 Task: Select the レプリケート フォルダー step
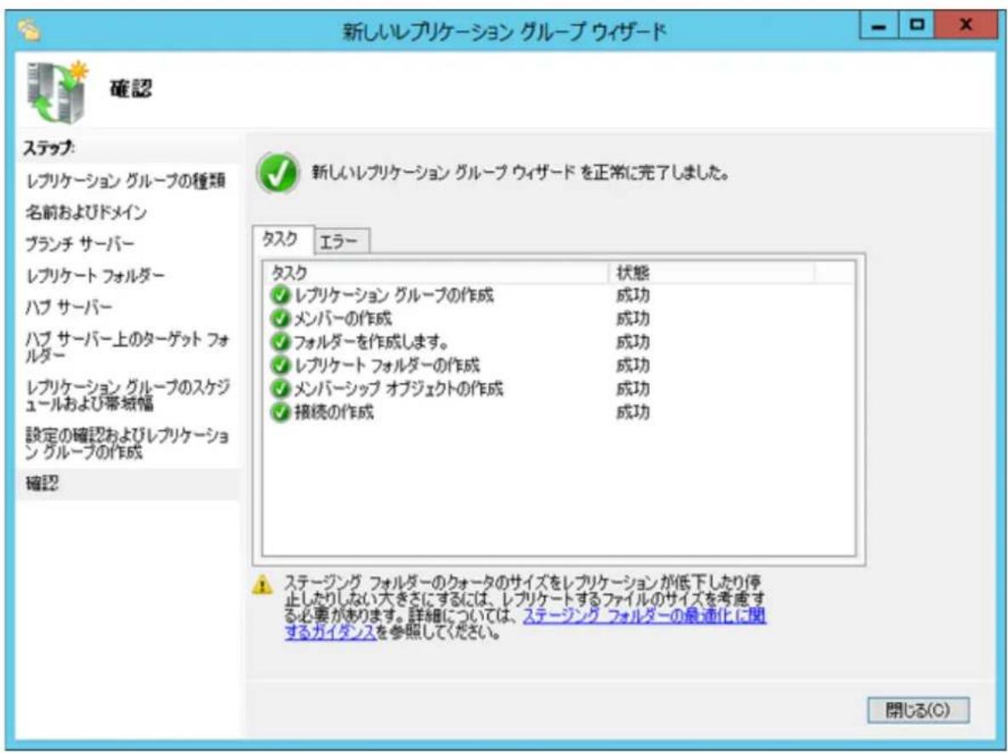point(96,275)
